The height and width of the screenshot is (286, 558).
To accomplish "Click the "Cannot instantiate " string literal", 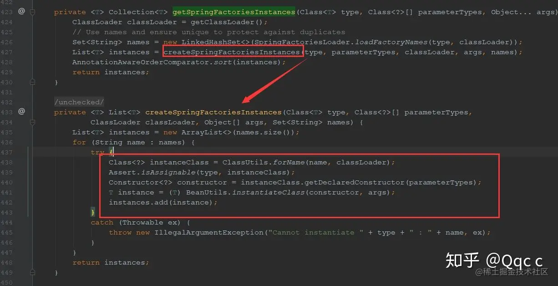I will (x=316, y=232).
